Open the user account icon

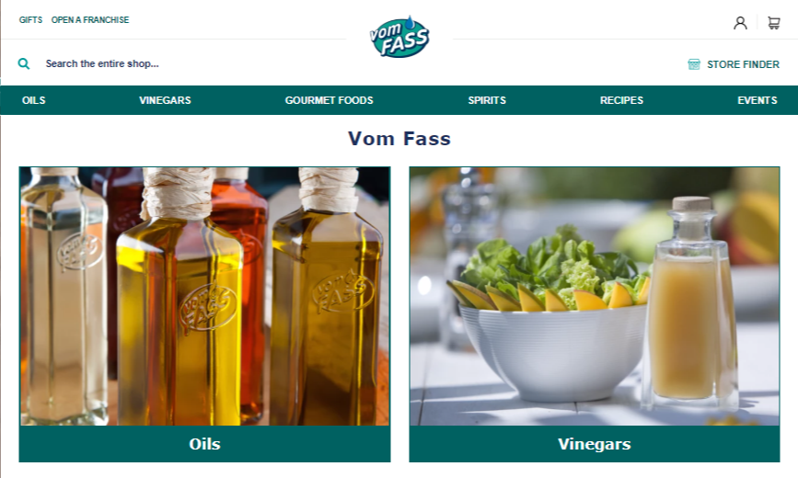[740, 23]
